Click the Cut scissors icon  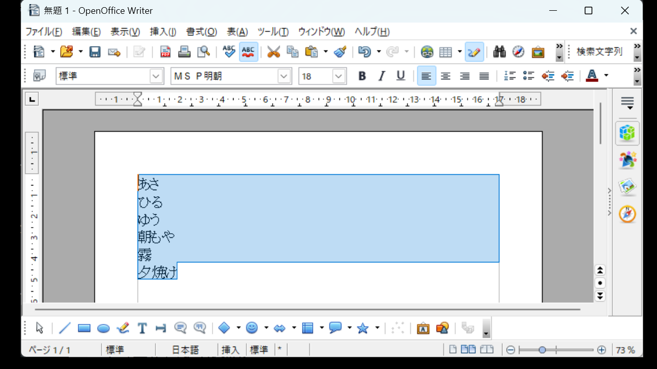274,52
